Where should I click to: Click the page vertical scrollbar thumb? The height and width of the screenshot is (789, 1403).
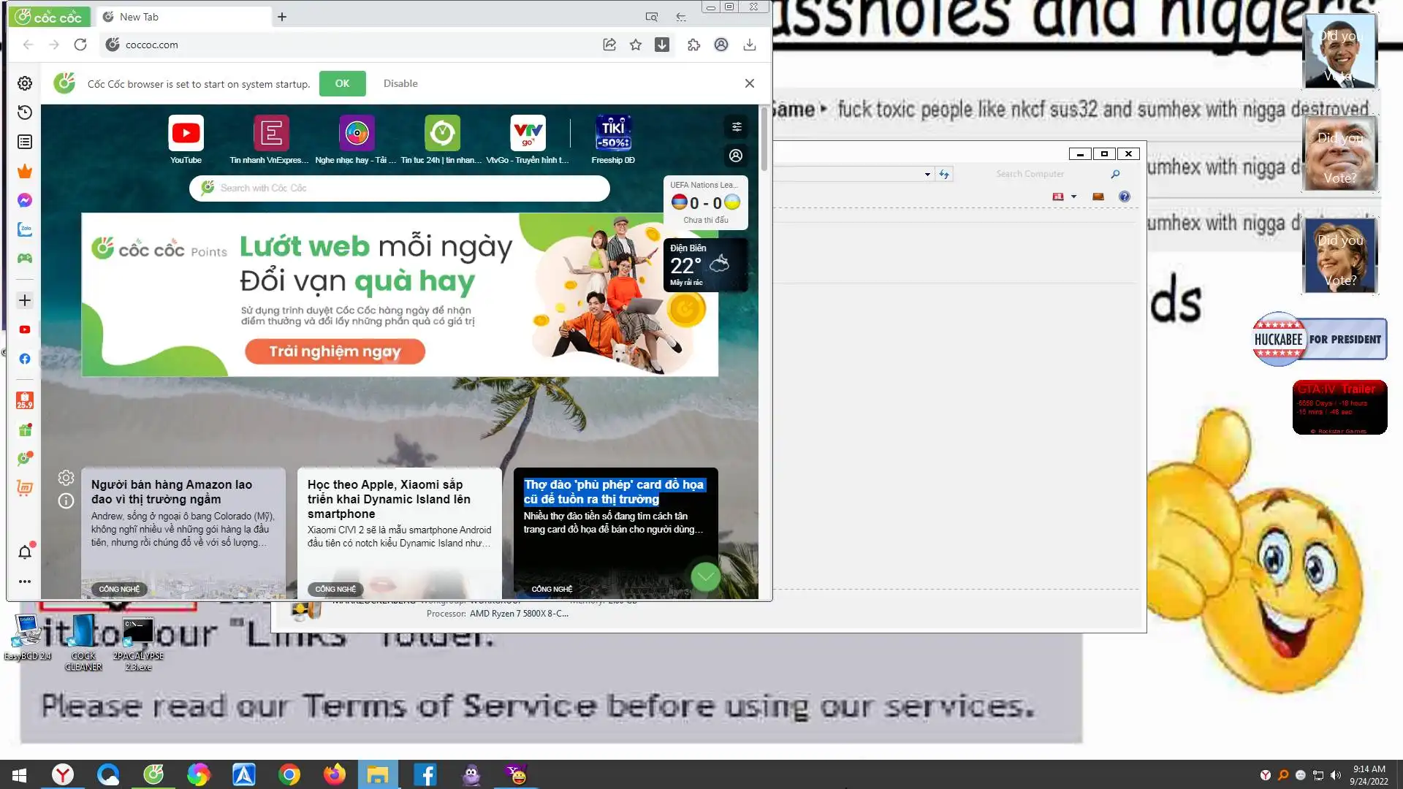pyautogui.click(x=764, y=139)
